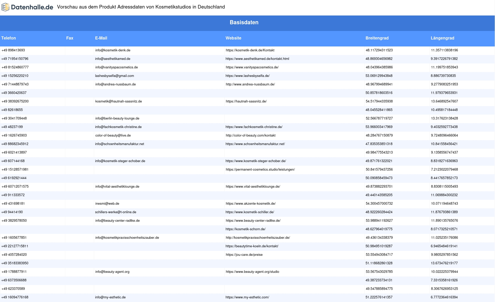The width and height of the screenshot is (495, 302).
Task: Select email color-of-beauty@live.de
Action: tap(113, 136)
